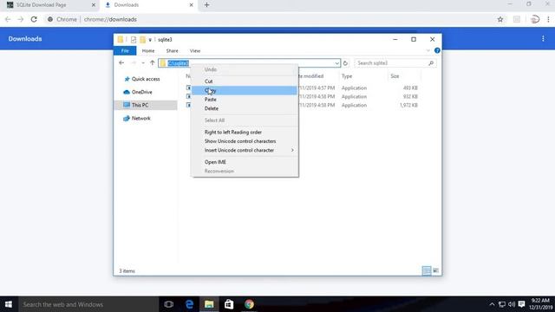
Task: Open the volume control in tray
Action: (x=512, y=304)
